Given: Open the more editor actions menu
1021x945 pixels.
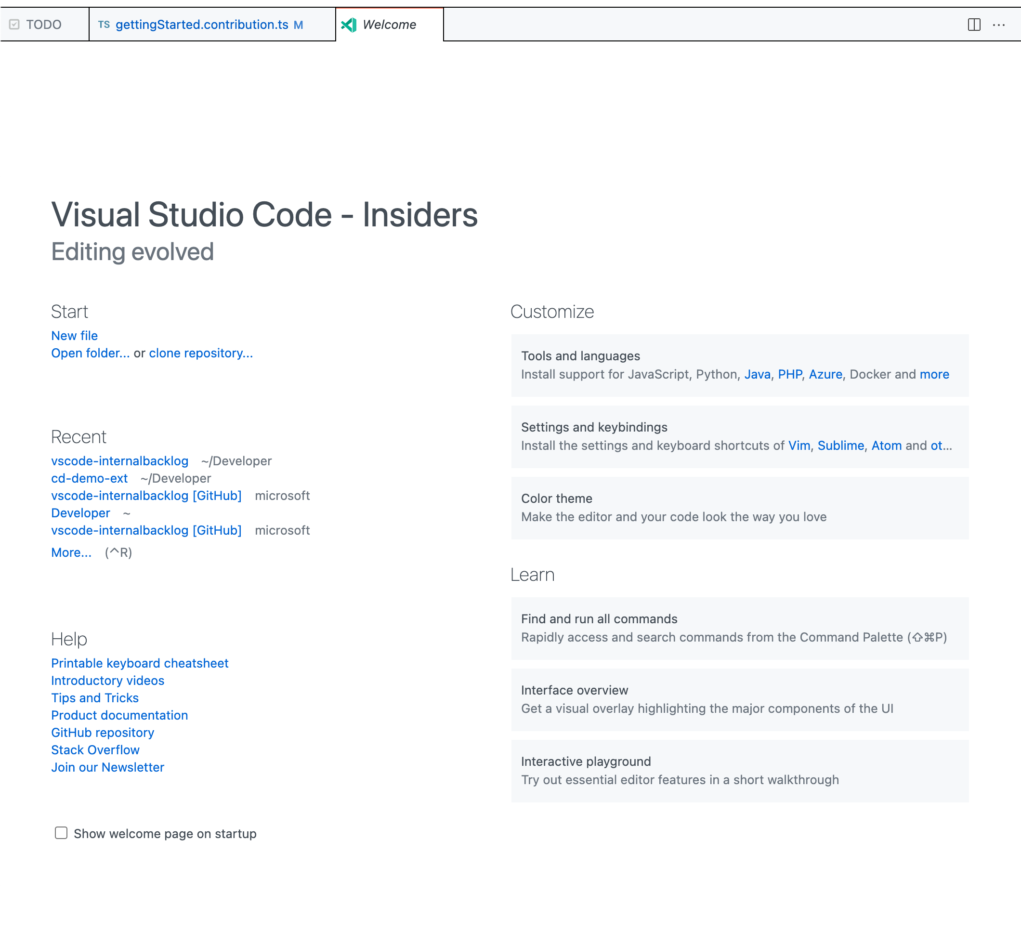Looking at the screenshot, I should pyautogui.click(x=998, y=24).
